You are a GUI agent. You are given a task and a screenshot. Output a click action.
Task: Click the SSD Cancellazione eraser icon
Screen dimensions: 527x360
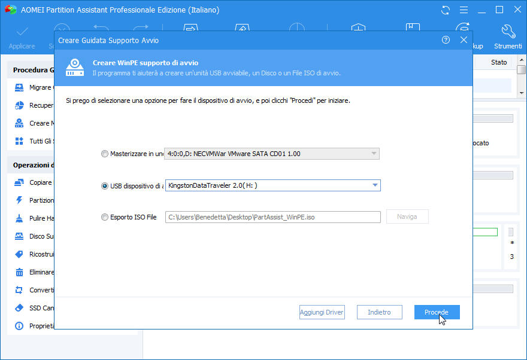(x=19, y=307)
